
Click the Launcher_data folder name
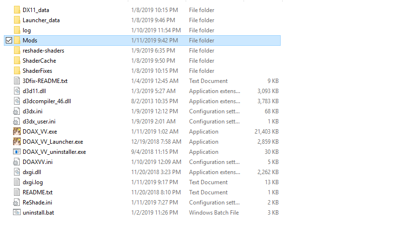point(41,20)
